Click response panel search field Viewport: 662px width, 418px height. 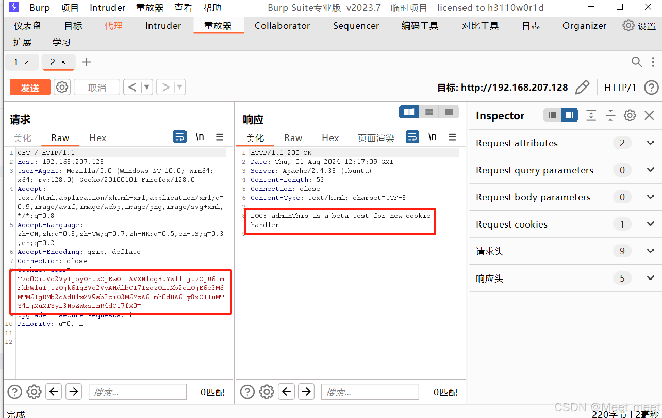pyautogui.click(x=370, y=392)
